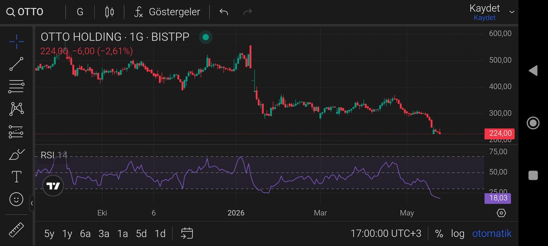Click the Kaydet save button

(x=485, y=12)
